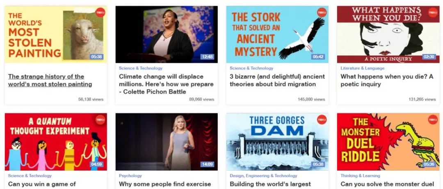Image resolution: width=443 pixels, height=189 pixels.
Task: Open 'Can you win a game of' video title
Action: [42, 184]
